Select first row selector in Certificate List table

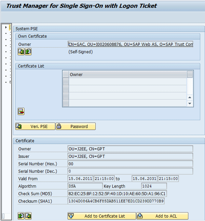click(66, 82)
